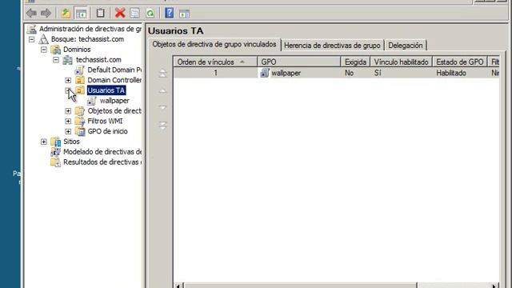512x288 pixels.
Task: Click the Forward arrow toolbar icon
Action: (46, 13)
